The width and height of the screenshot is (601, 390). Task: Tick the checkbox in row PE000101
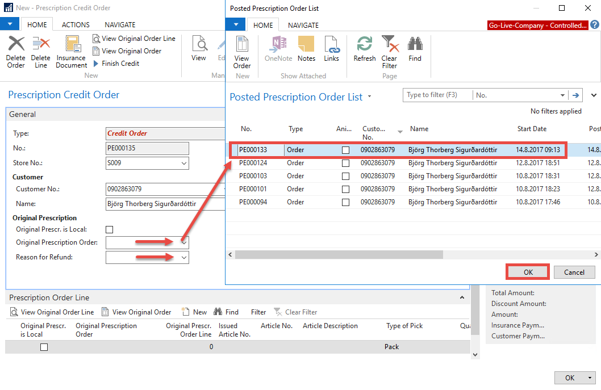[345, 189]
